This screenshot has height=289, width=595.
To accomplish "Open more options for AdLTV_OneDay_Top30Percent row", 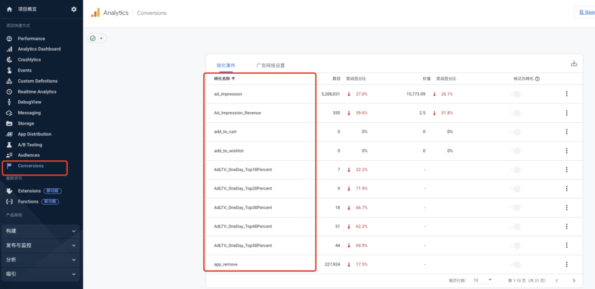I will [x=566, y=208].
